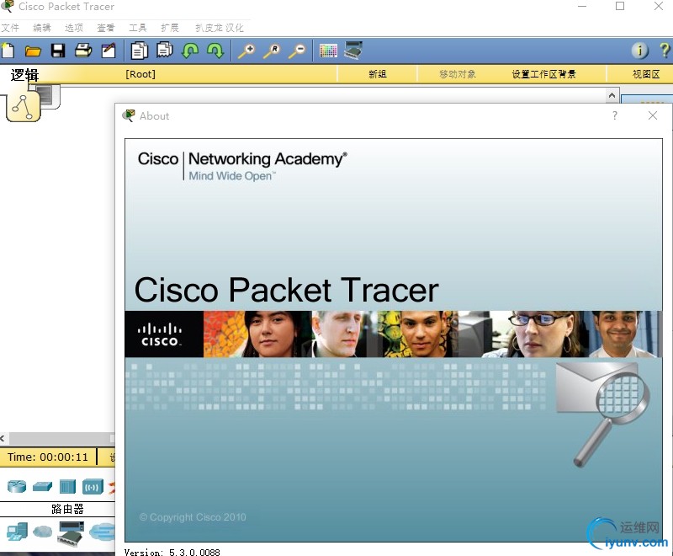Open the 选项 menu
The height and width of the screenshot is (556, 673).
tap(74, 28)
